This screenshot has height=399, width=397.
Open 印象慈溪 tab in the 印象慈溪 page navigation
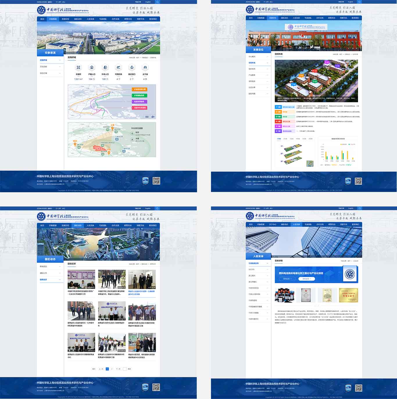click(53, 19)
